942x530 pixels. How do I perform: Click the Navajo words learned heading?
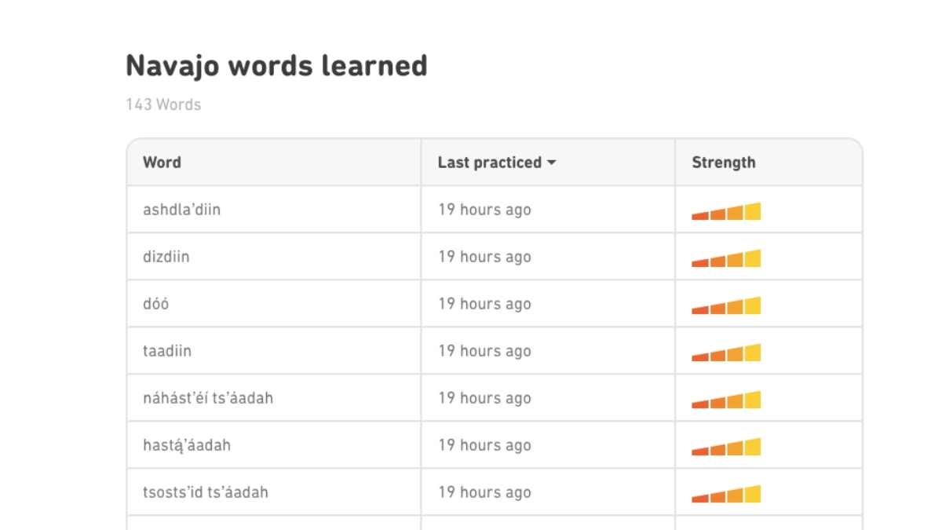tap(276, 66)
